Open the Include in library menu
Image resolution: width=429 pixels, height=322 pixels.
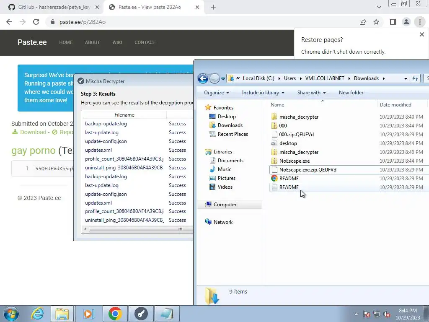coord(263,93)
